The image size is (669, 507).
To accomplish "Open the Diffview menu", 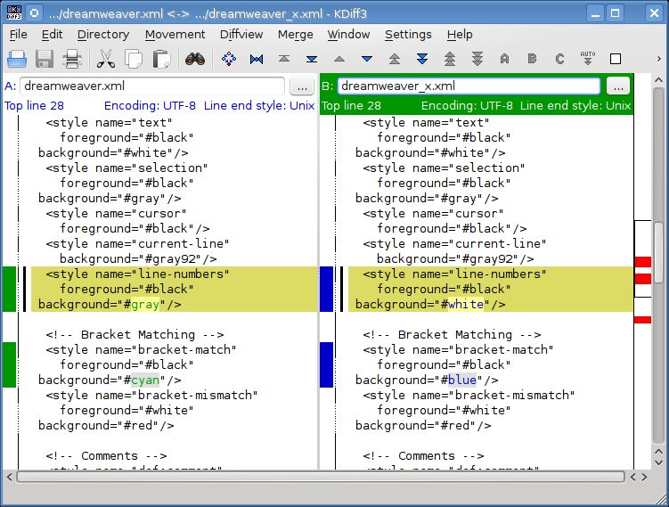I will coord(241,34).
